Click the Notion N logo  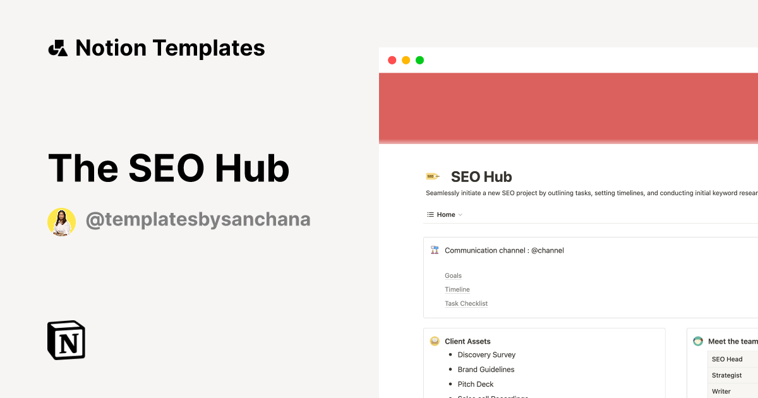66,340
